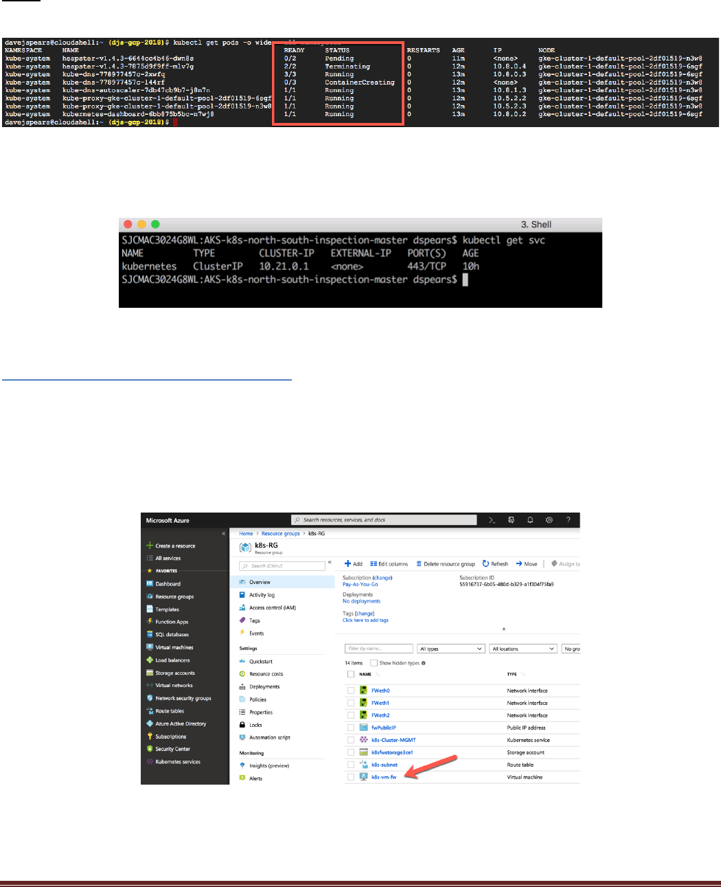This screenshot has height=887, width=721.
Task: Click the No deployments link
Action: [x=361, y=601]
